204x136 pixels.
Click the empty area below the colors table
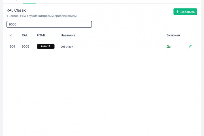point(102,94)
